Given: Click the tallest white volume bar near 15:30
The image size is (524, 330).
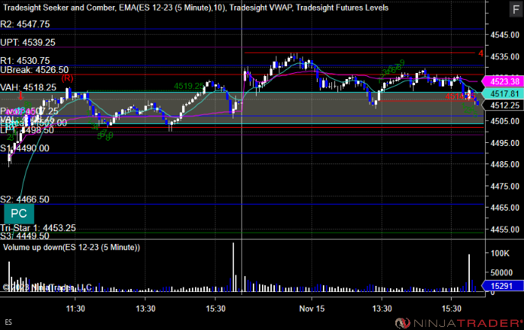Looking at the screenshot, I should coord(233,267).
